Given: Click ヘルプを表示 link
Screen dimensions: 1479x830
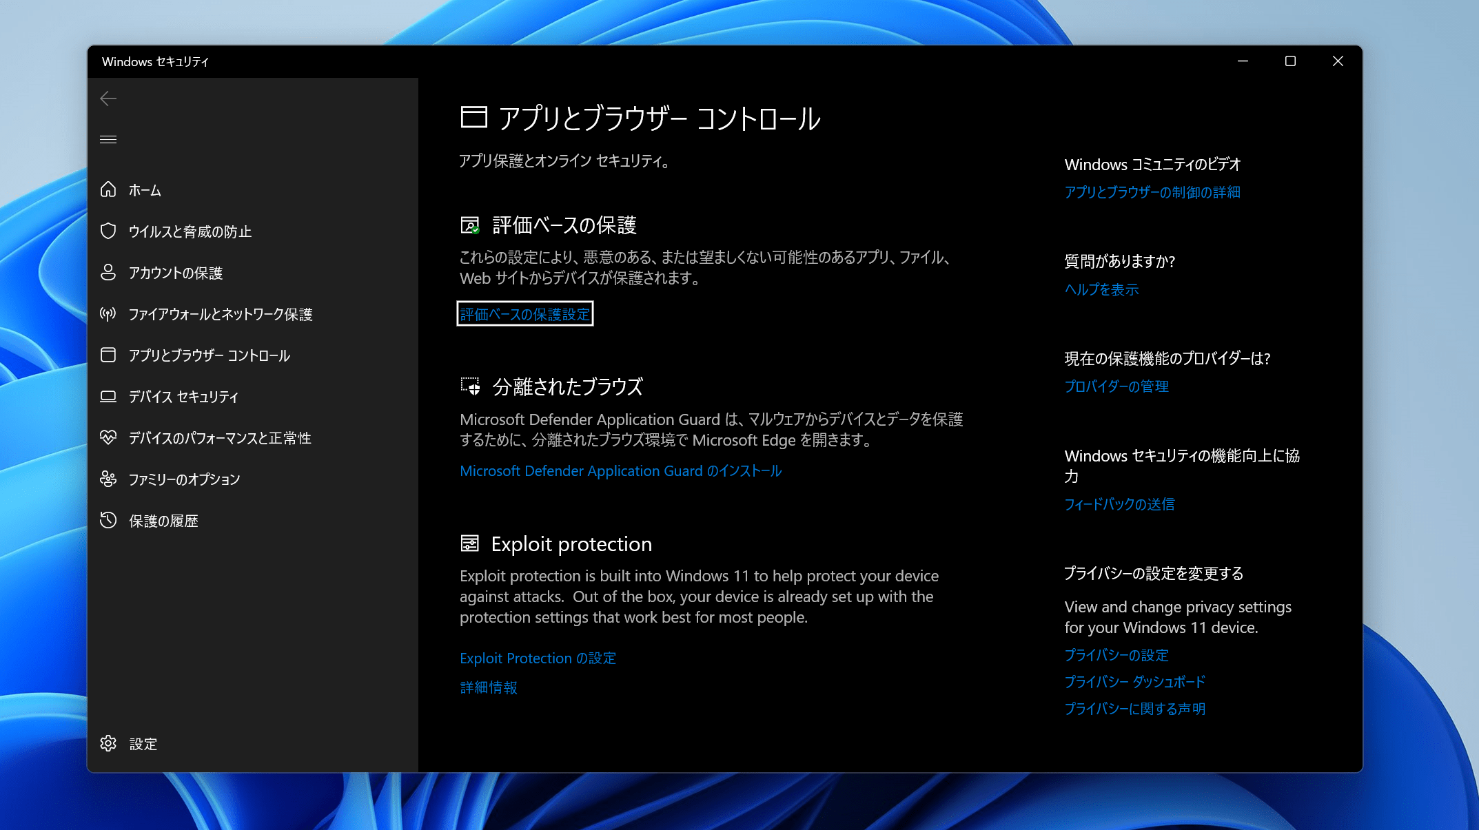Looking at the screenshot, I should (1101, 289).
